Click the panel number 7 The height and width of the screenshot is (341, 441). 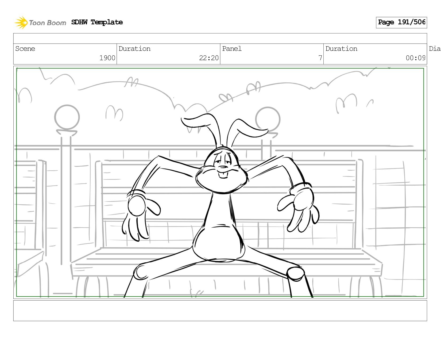point(320,58)
